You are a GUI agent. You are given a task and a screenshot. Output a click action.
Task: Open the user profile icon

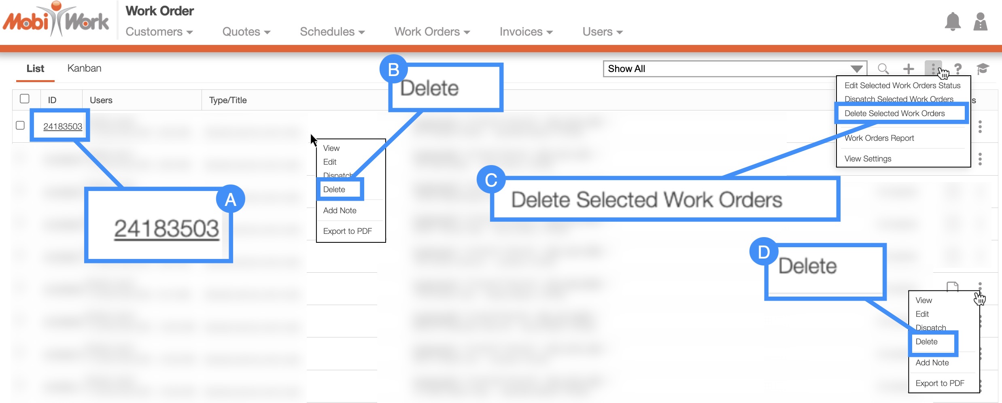coord(980,22)
